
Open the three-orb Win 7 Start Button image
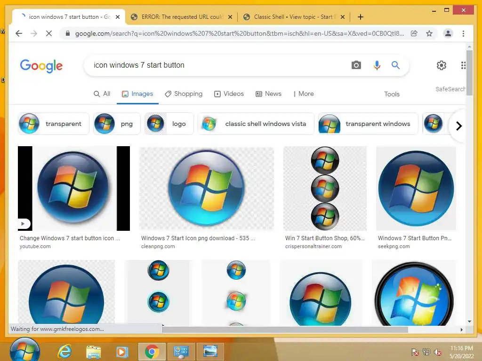[325, 188]
